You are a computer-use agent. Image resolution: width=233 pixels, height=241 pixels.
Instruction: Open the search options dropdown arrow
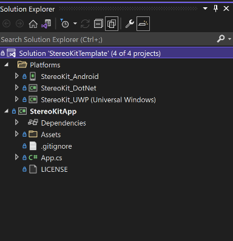pos(229,39)
